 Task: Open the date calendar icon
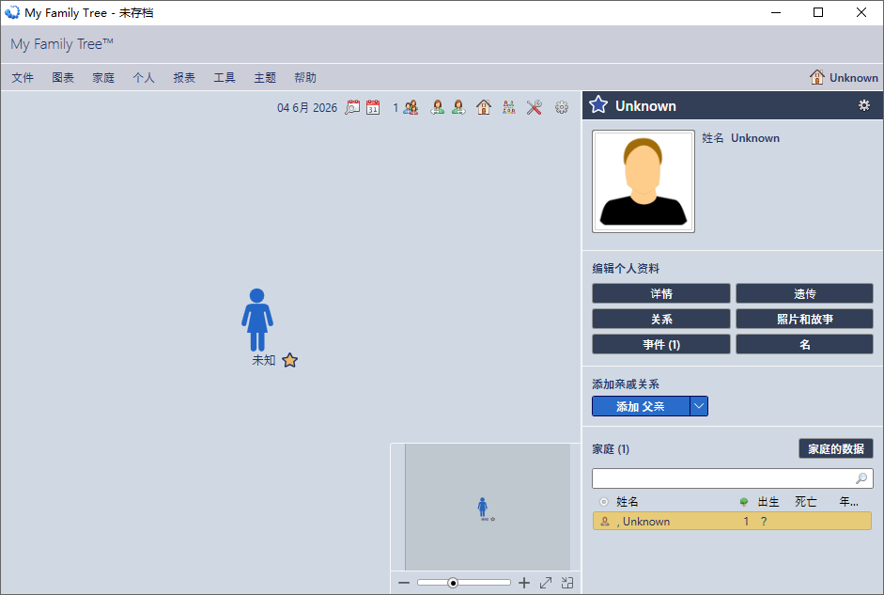pyautogui.click(x=373, y=107)
